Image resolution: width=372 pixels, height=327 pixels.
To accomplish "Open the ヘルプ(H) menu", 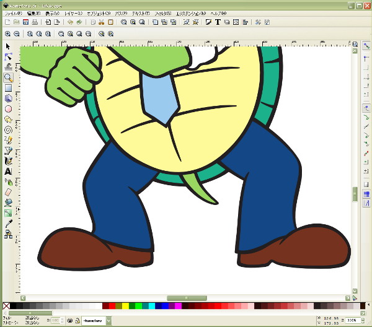I will tap(219, 13).
